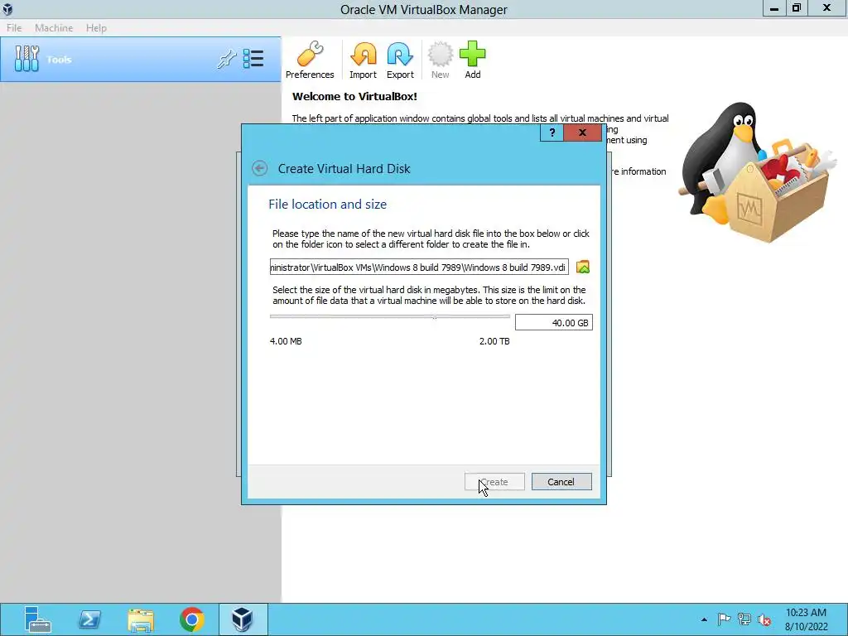
Task: Click the clock showing 10:23 AM
Action: (x=806, y=613)
